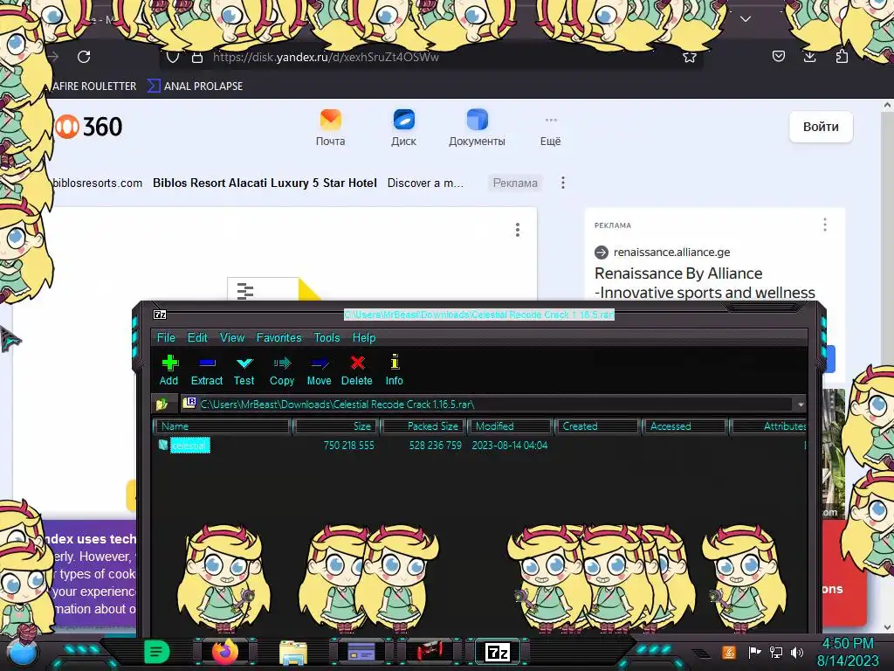894x671 pixels.
Task: Expand the 7-Zip address path dropdown
Action: (801, 404)
